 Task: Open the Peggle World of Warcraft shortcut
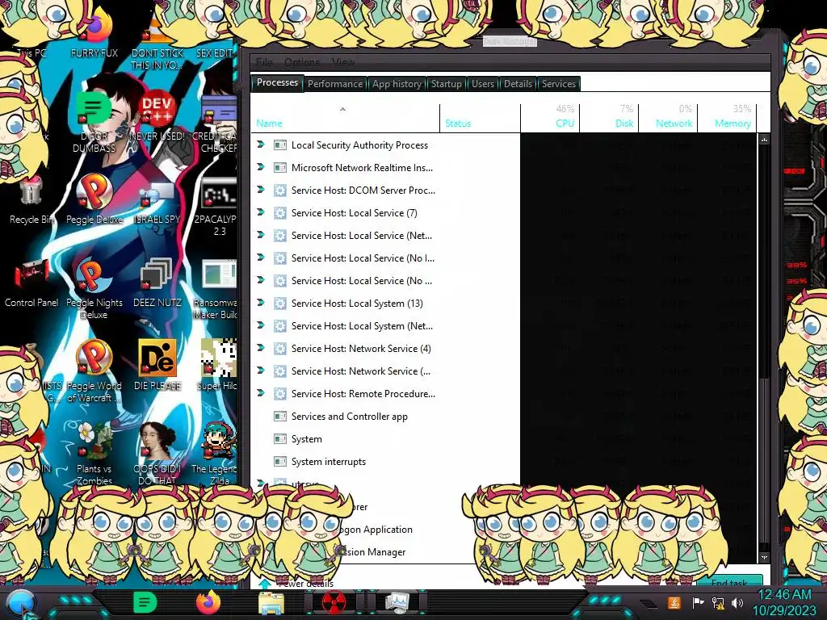[x=94, y=371]
